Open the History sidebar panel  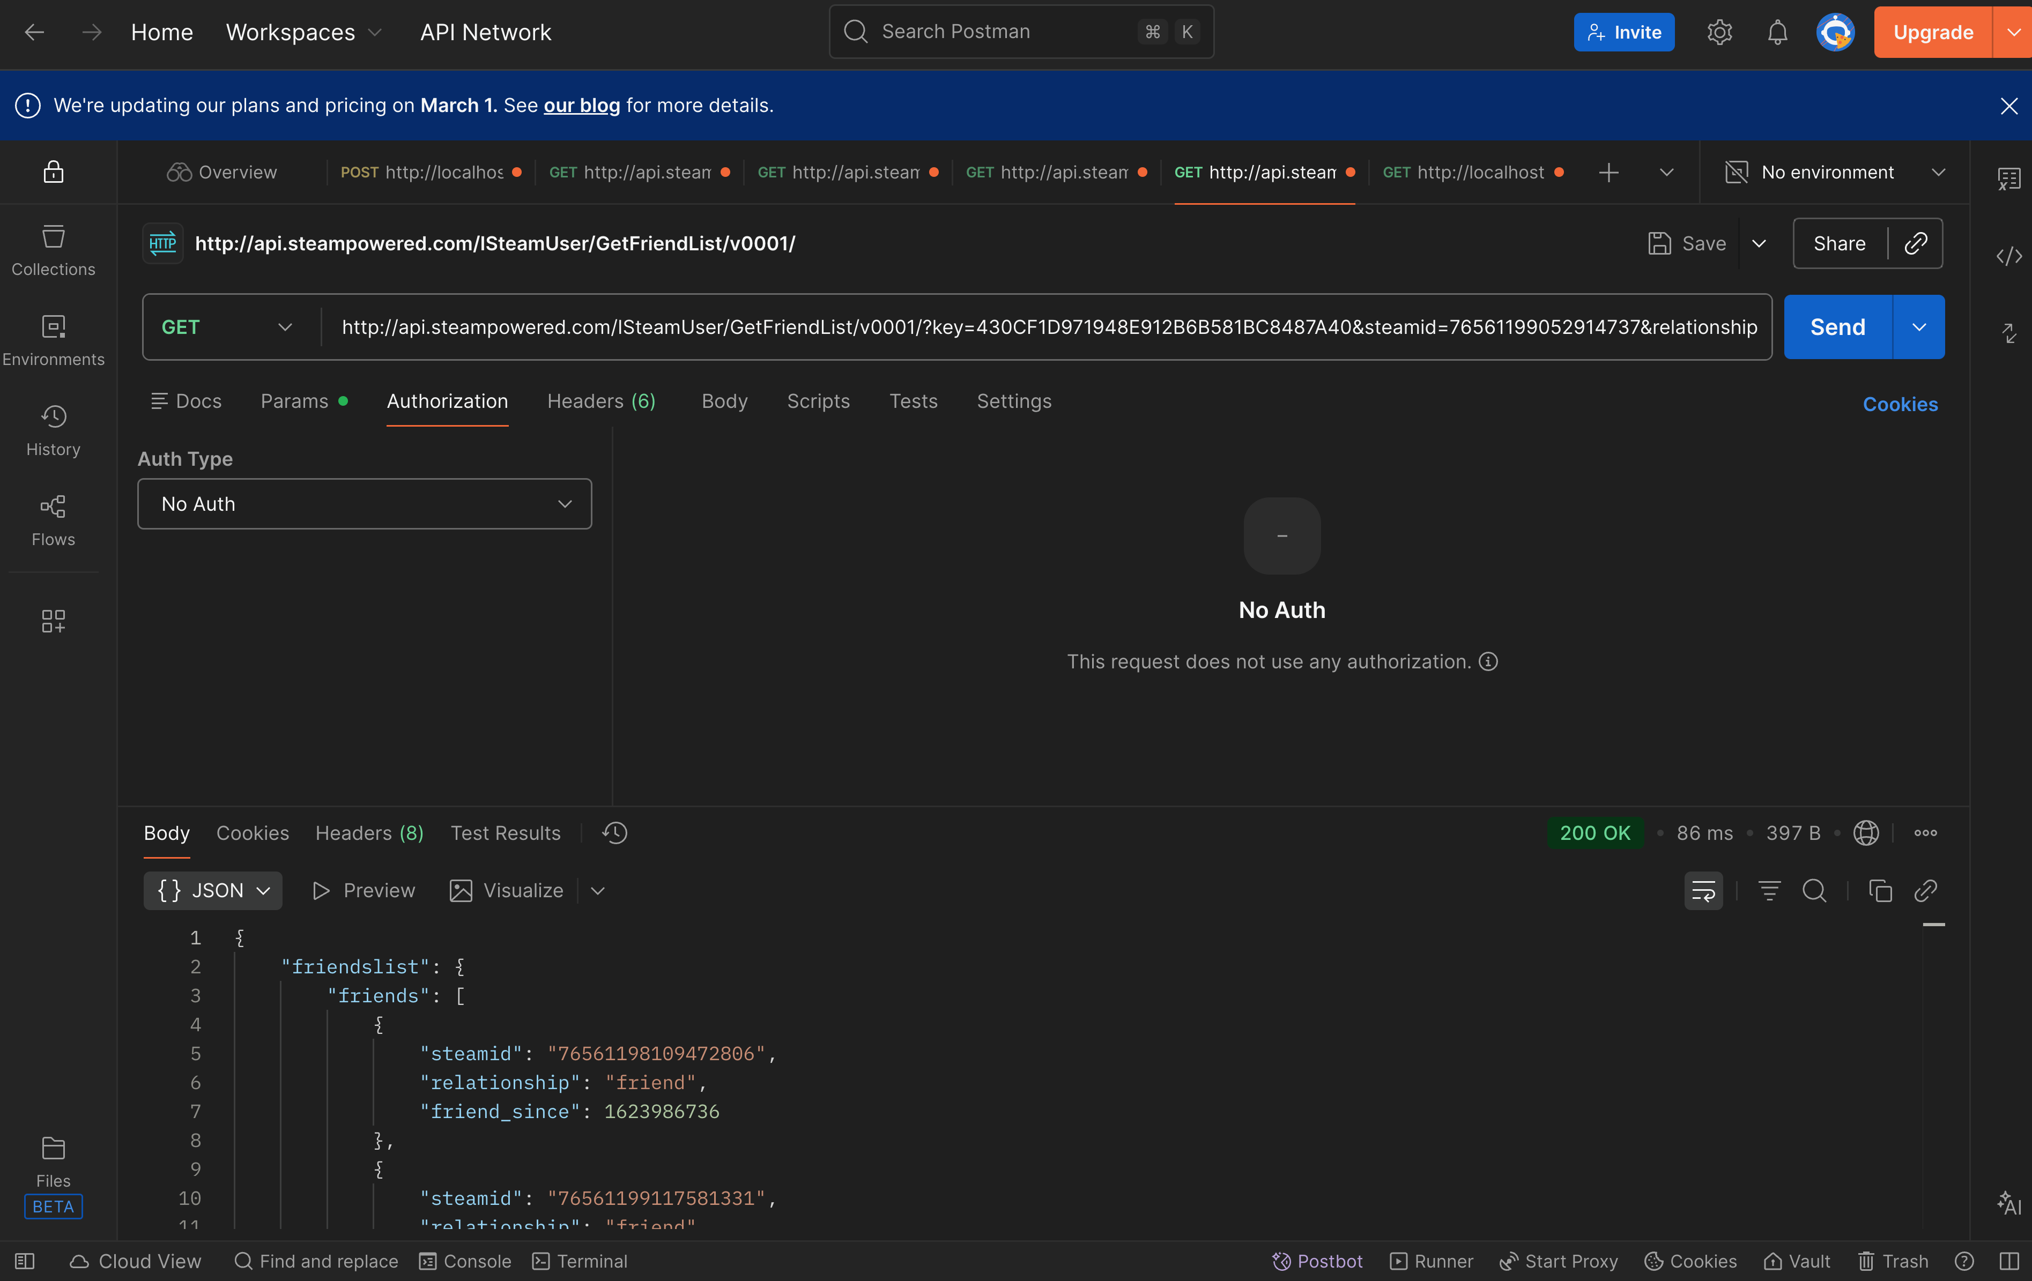point(53,429)
